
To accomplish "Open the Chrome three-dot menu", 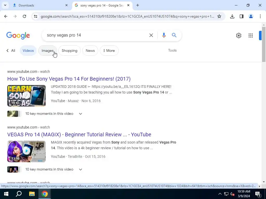I will (260, 16).
